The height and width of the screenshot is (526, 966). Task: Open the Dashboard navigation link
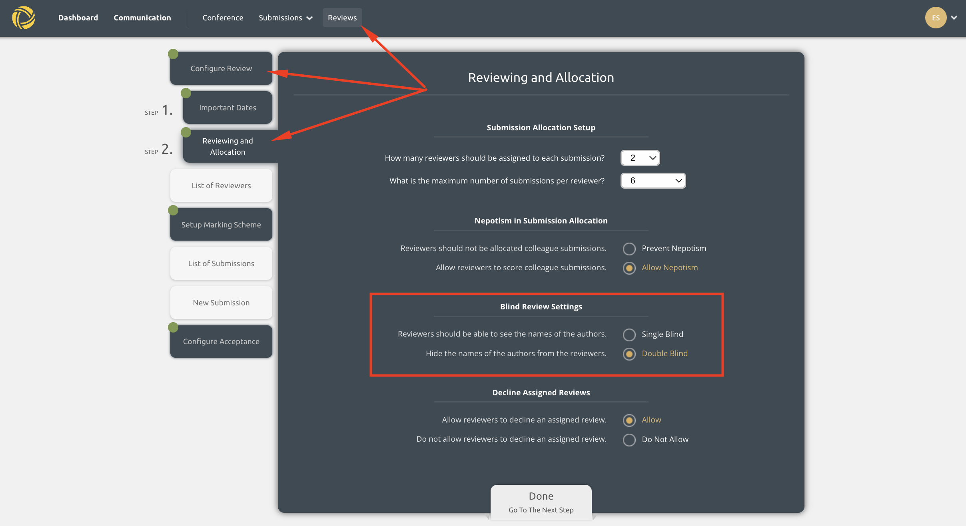78,18
